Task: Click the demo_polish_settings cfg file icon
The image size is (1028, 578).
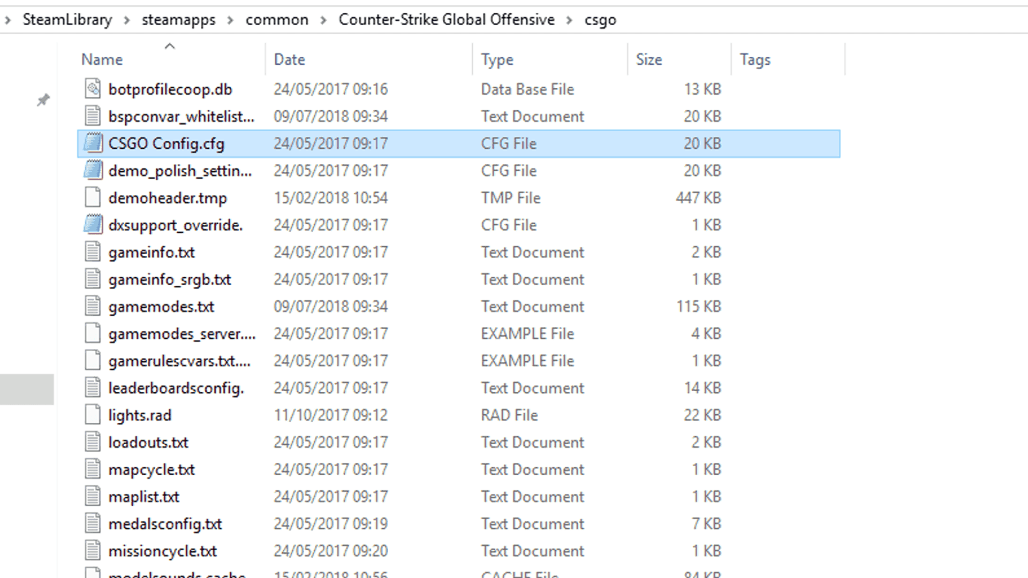Action: click(93, 171)
